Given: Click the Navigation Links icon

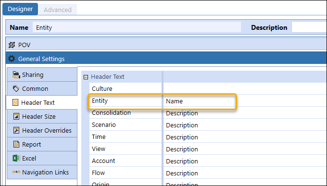Looking at the screenshot, I should [16, 172].
